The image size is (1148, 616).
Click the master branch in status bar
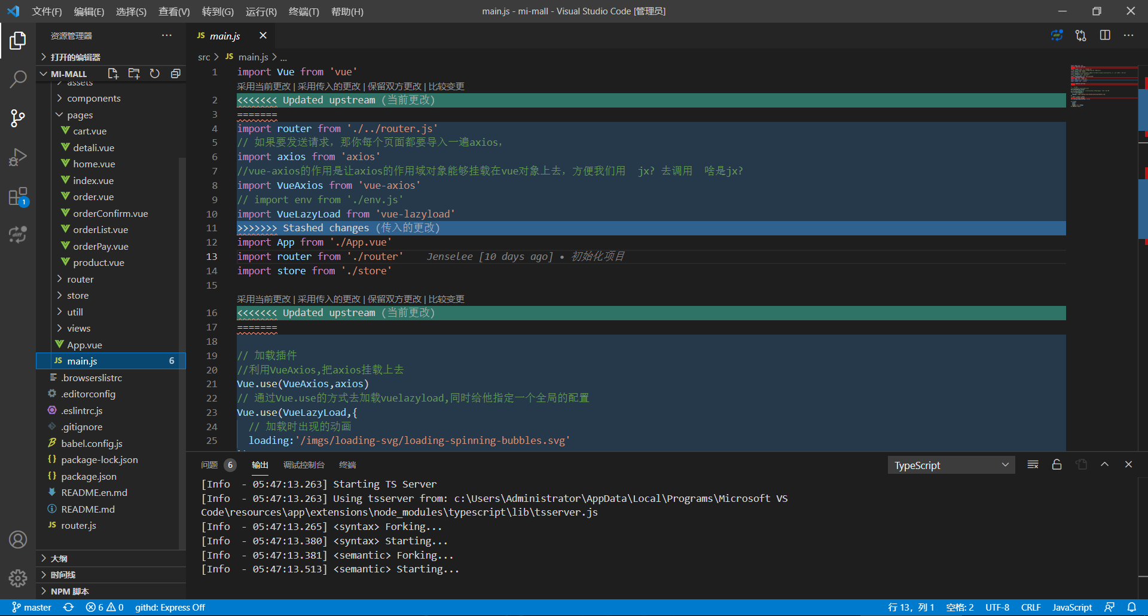32,607
